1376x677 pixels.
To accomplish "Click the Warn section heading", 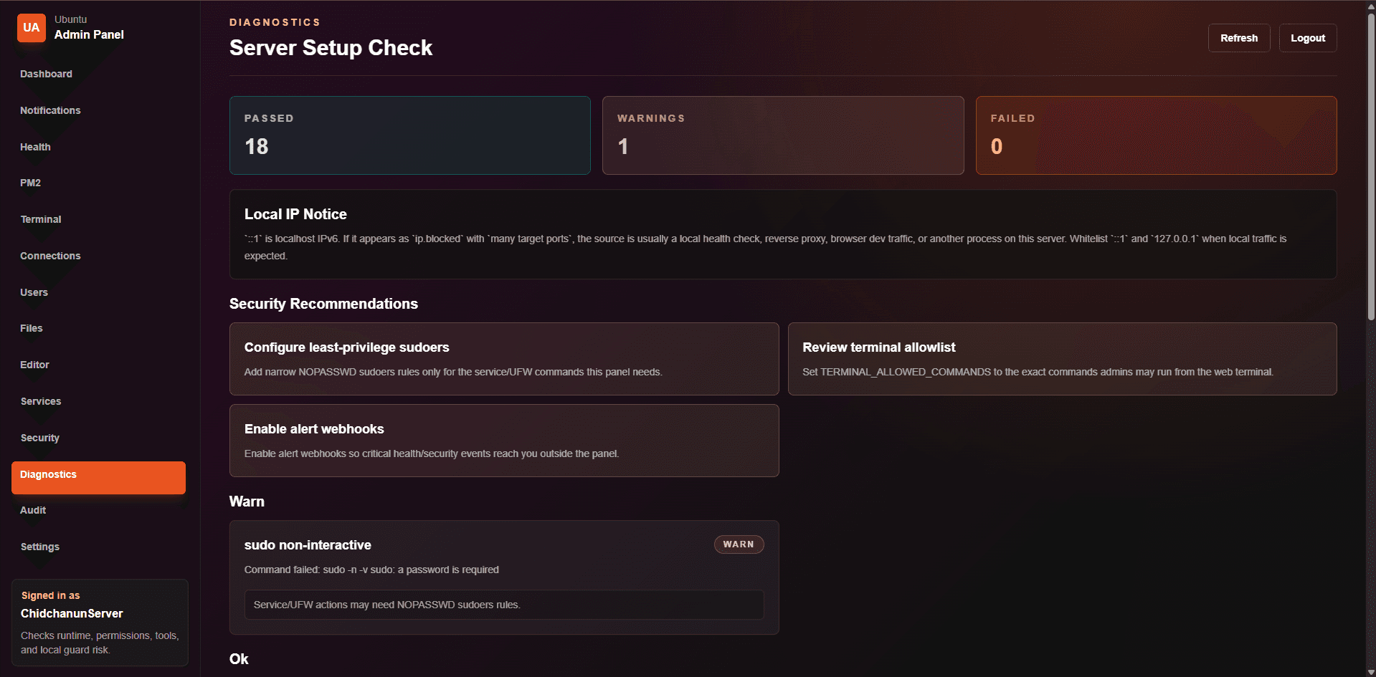I will tap(247, 501).
